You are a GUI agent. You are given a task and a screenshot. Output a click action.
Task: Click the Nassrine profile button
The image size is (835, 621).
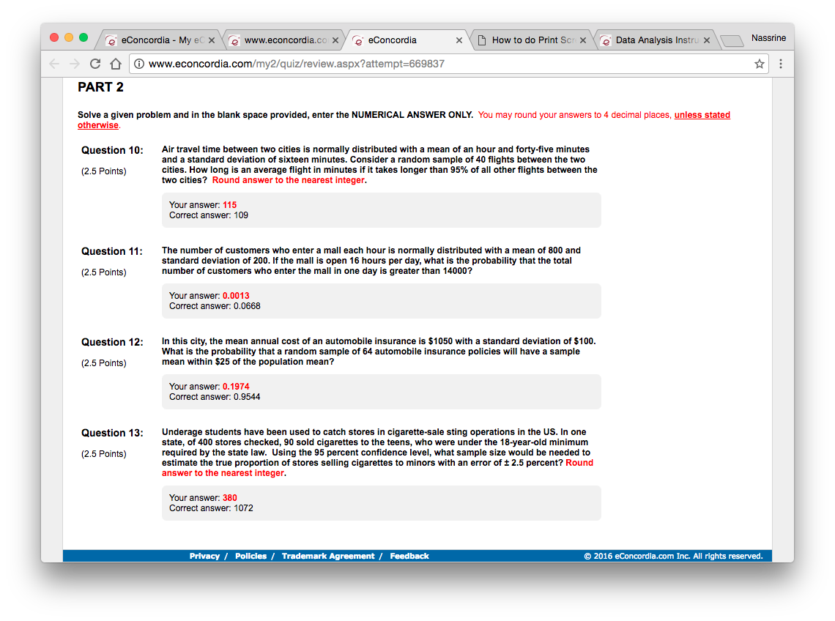pyautogui.click(x=768, y=38)
